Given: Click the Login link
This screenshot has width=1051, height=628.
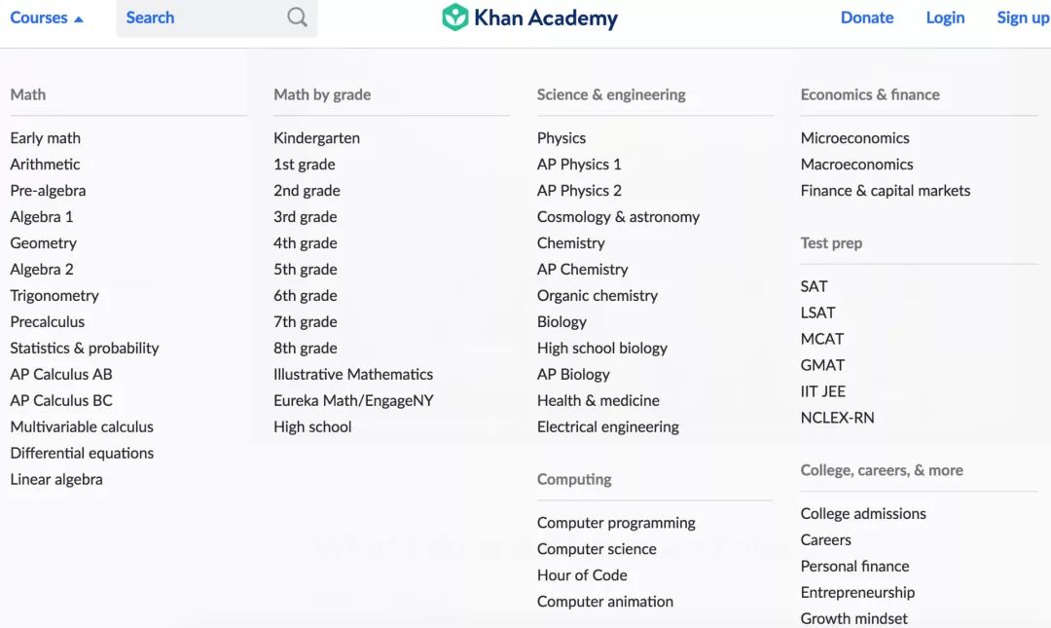Looking at the screenshot, I should pyautogui.click(x=945, y=18).
